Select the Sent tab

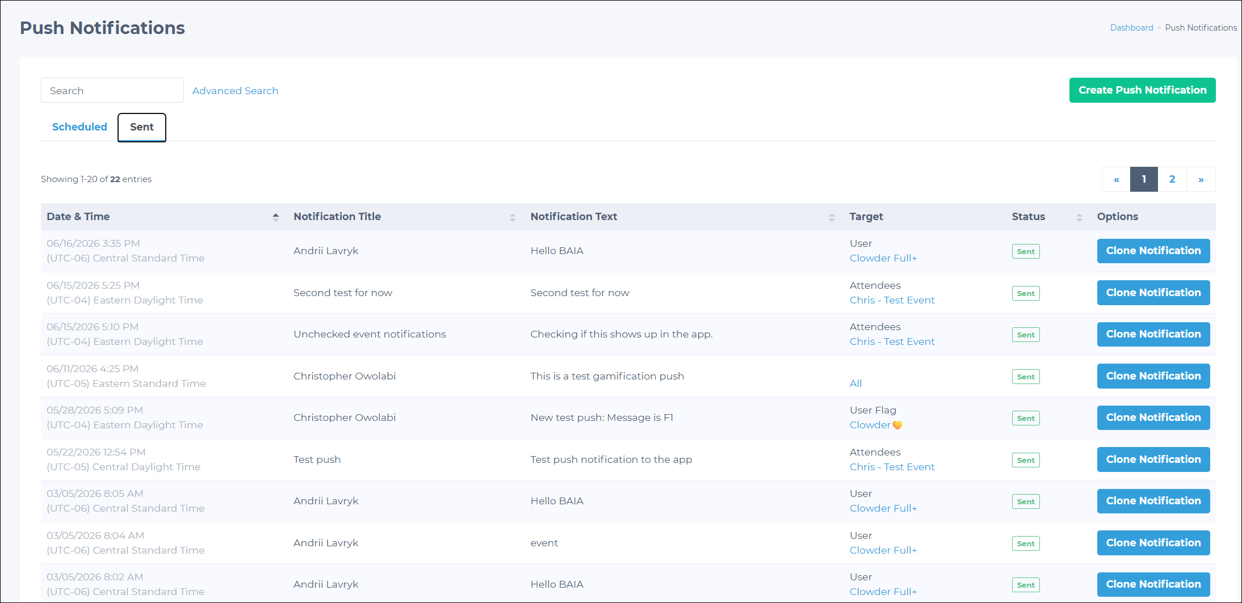142,127
